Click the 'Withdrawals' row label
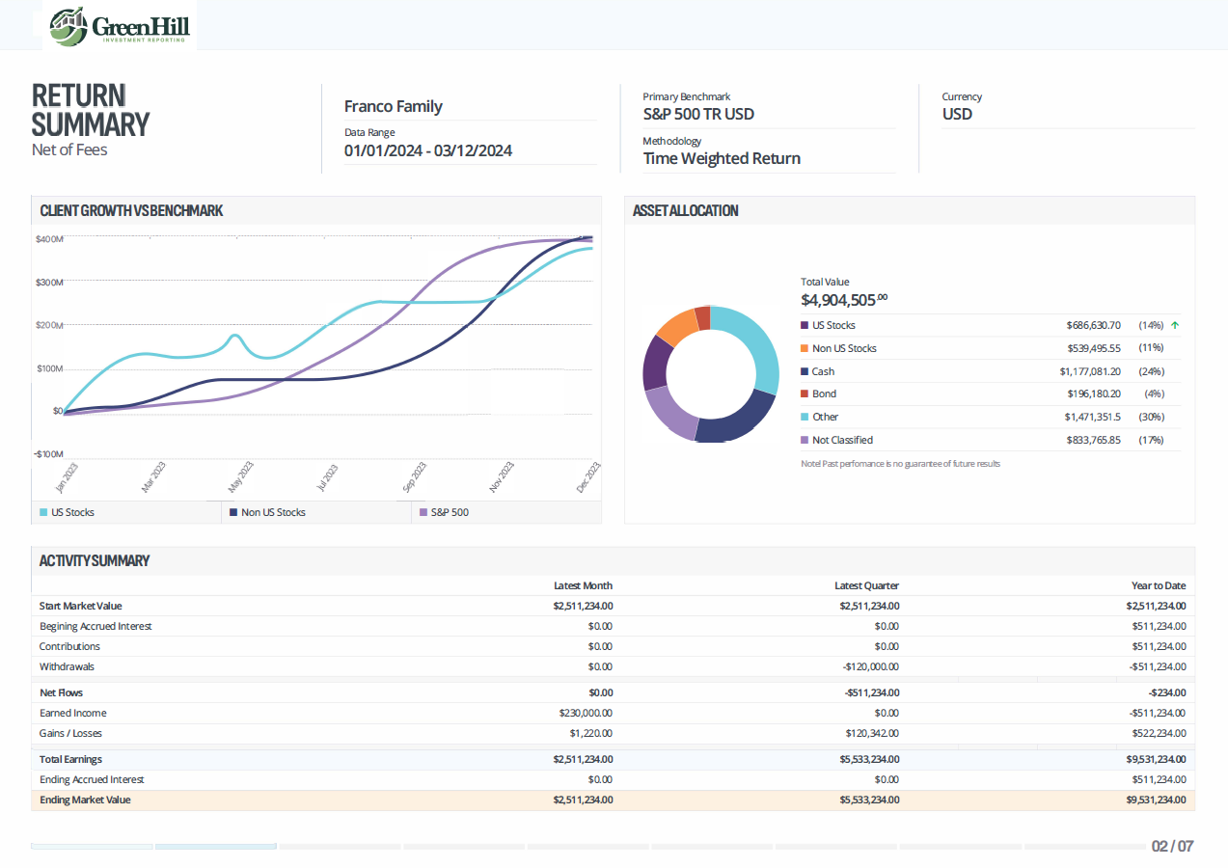Viewport: 1228px width, 868px height. (x=67, y=666)
